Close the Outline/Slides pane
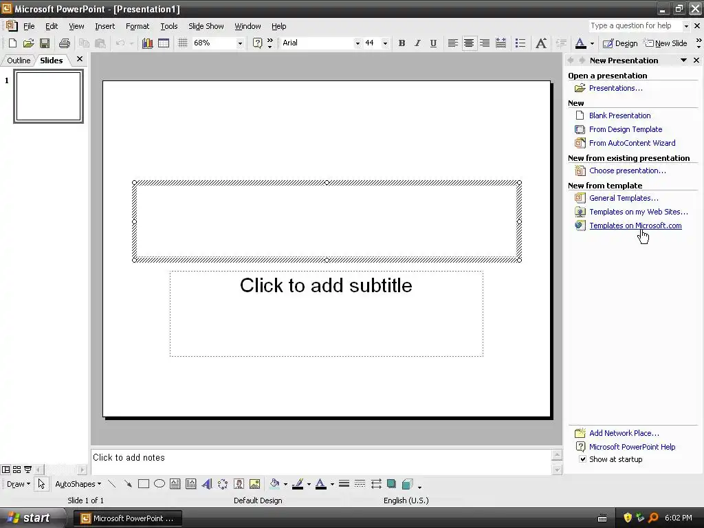704x528 pixels. (x=80, y=59)
